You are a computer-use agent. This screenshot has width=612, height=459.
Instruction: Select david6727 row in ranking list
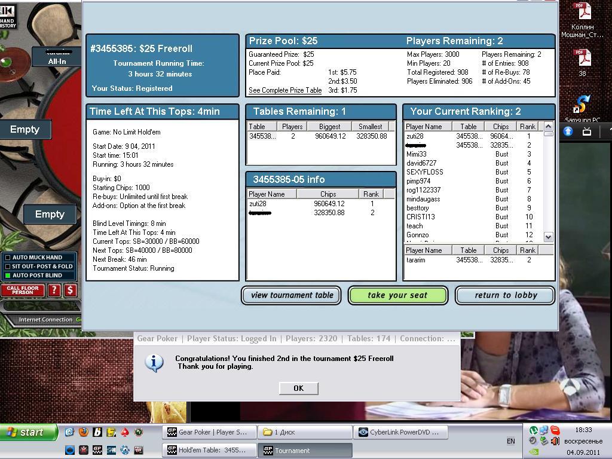click(x=473, y=163)
